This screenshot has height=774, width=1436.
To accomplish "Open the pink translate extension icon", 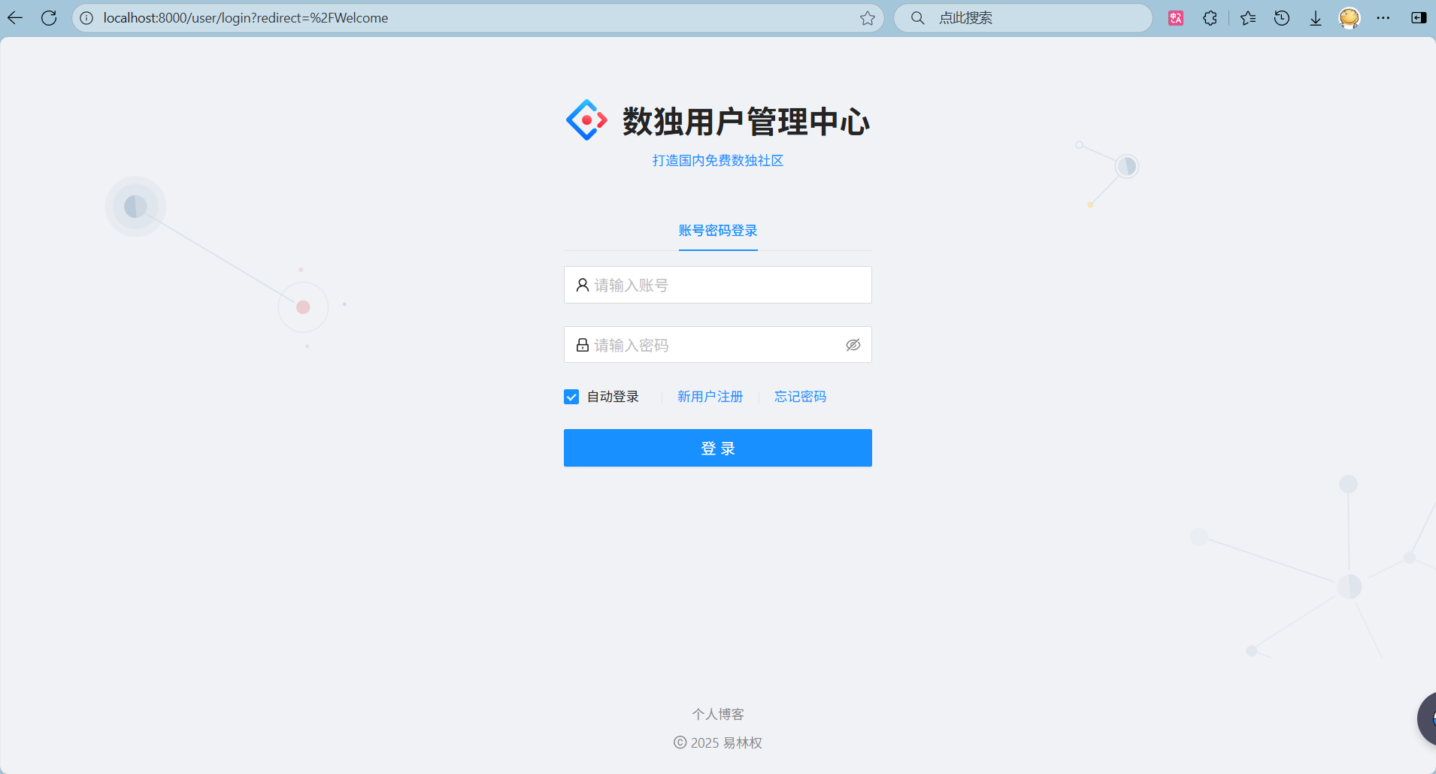I will pos(1176,18).
